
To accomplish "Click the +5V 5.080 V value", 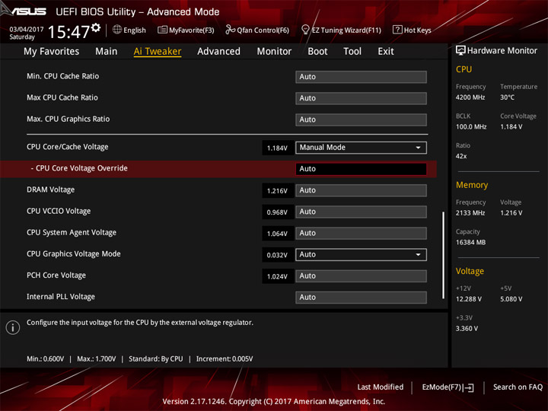I will pos(511,299).
